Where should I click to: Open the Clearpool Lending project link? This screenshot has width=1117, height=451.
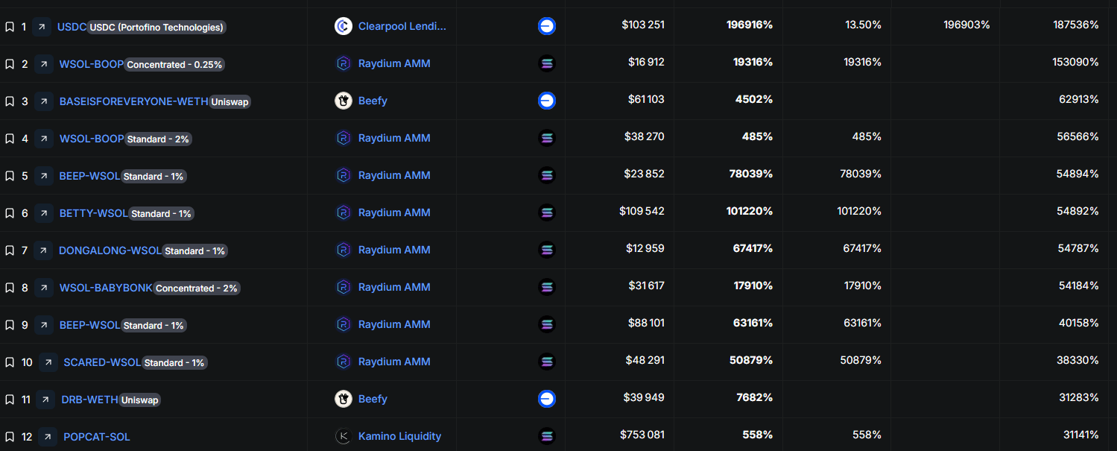[402, 26]
